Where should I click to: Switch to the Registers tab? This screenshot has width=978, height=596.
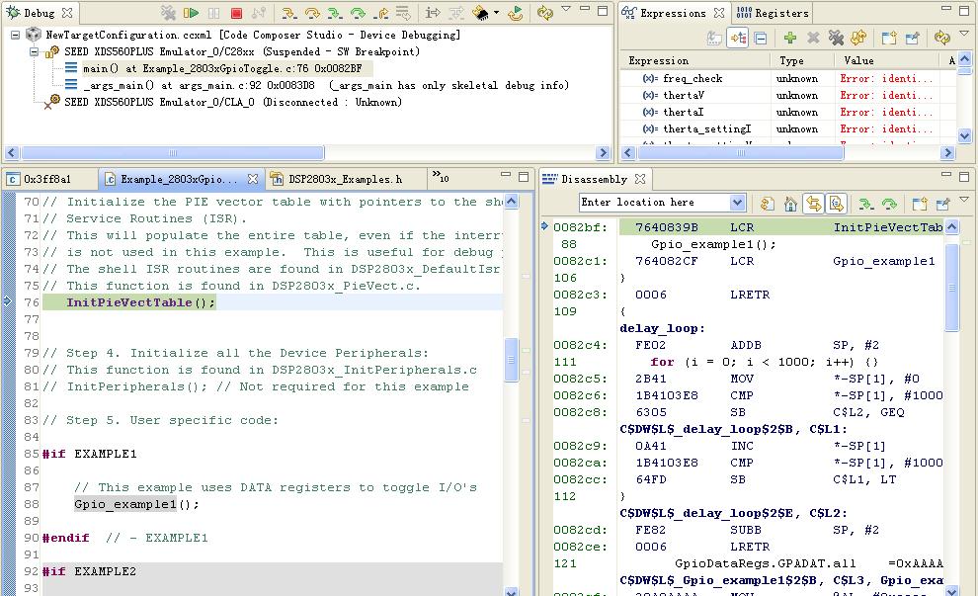pyautogui.click(x=774, y=13)
